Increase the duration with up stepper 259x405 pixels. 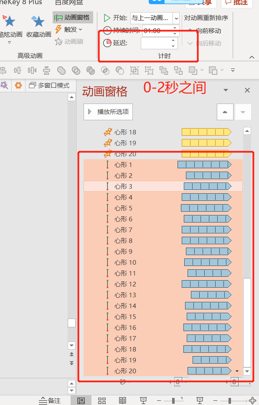(175, 28)
